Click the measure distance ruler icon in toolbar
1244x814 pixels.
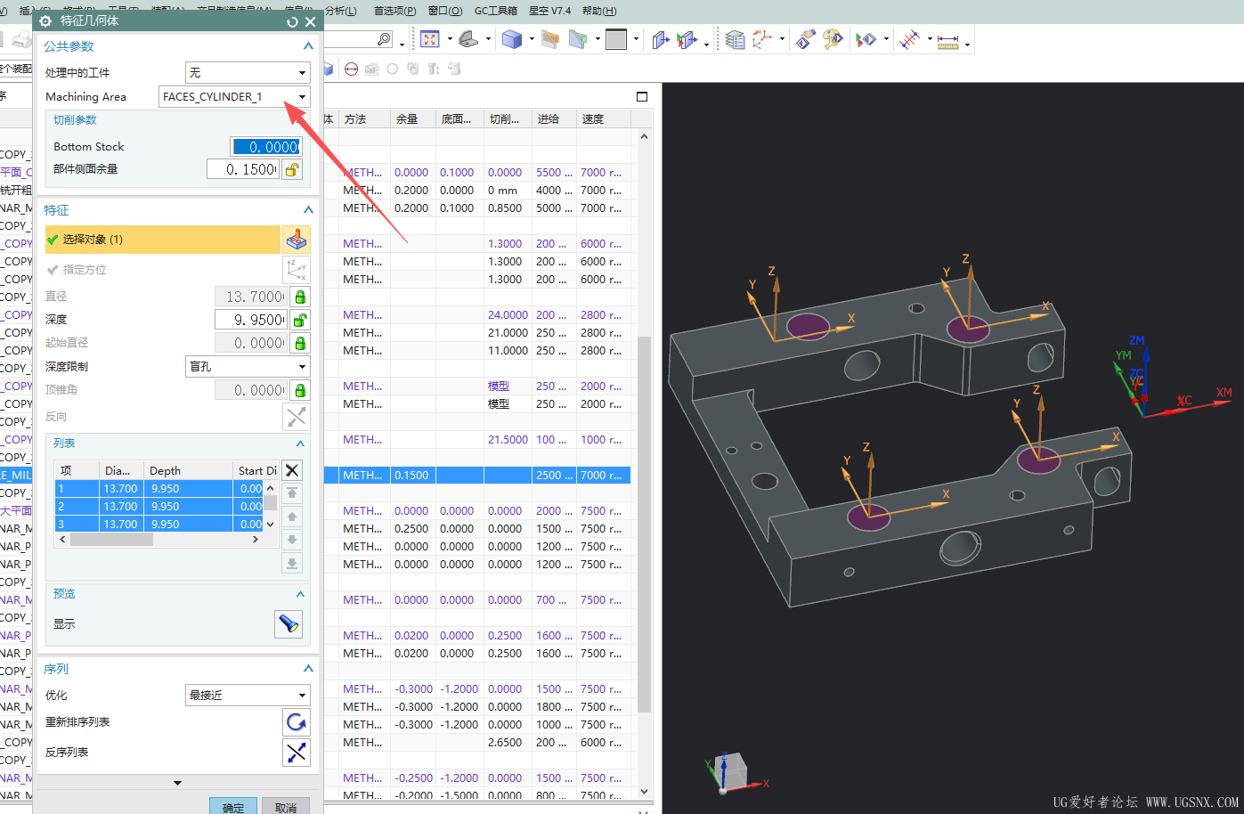coord(947,40)
